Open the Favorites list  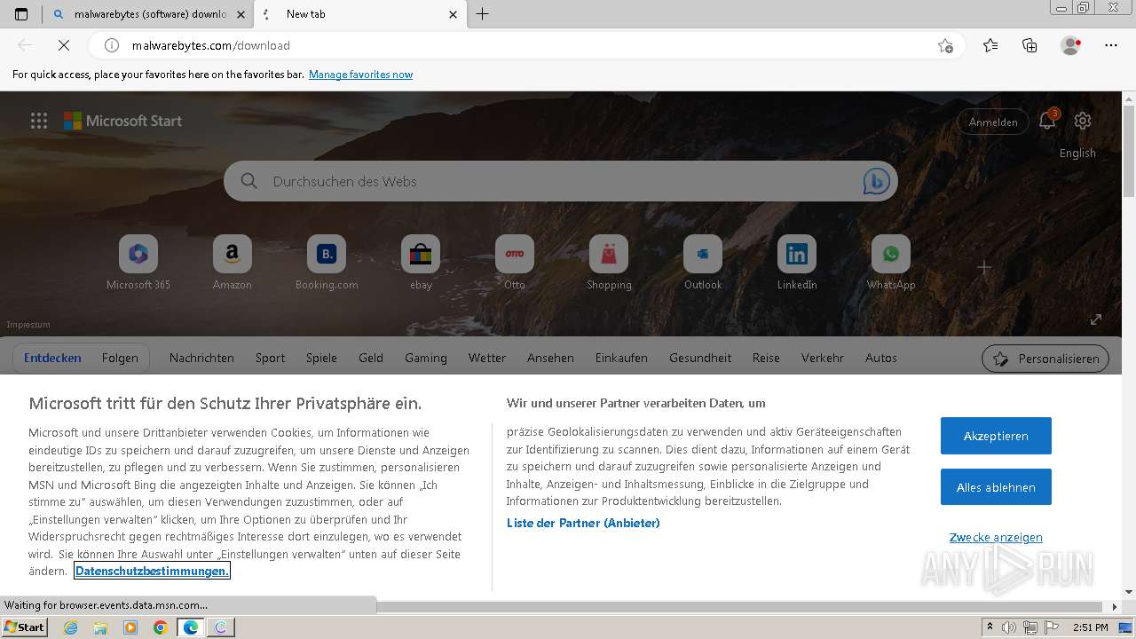tap(990, 45)
